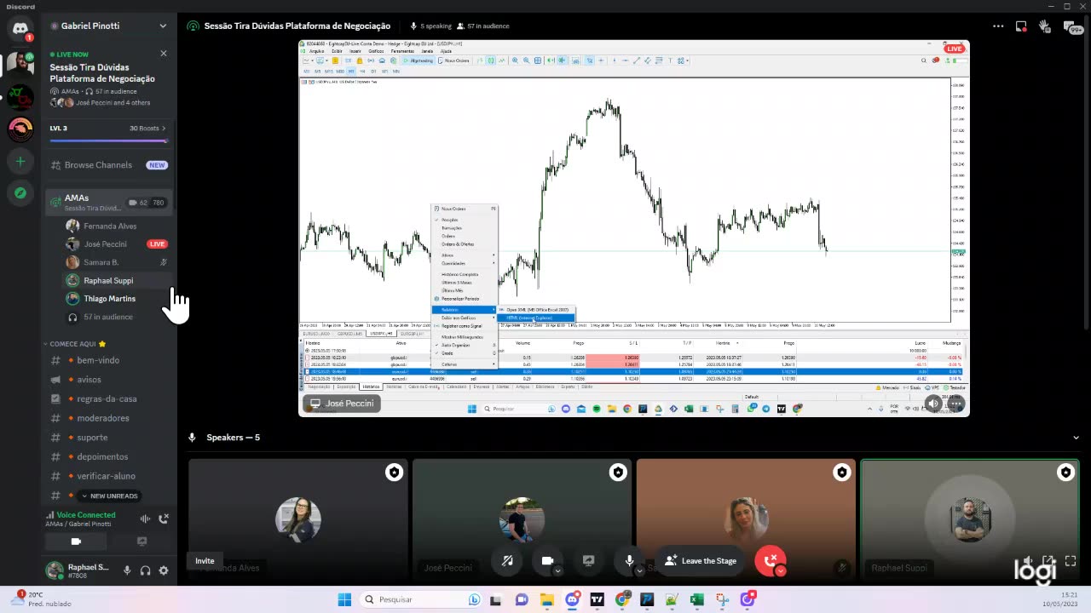Open Google Chrome from the Windows taskbar
The image size is (1091, 613).
pyautogui.click(x=622, y=599)
